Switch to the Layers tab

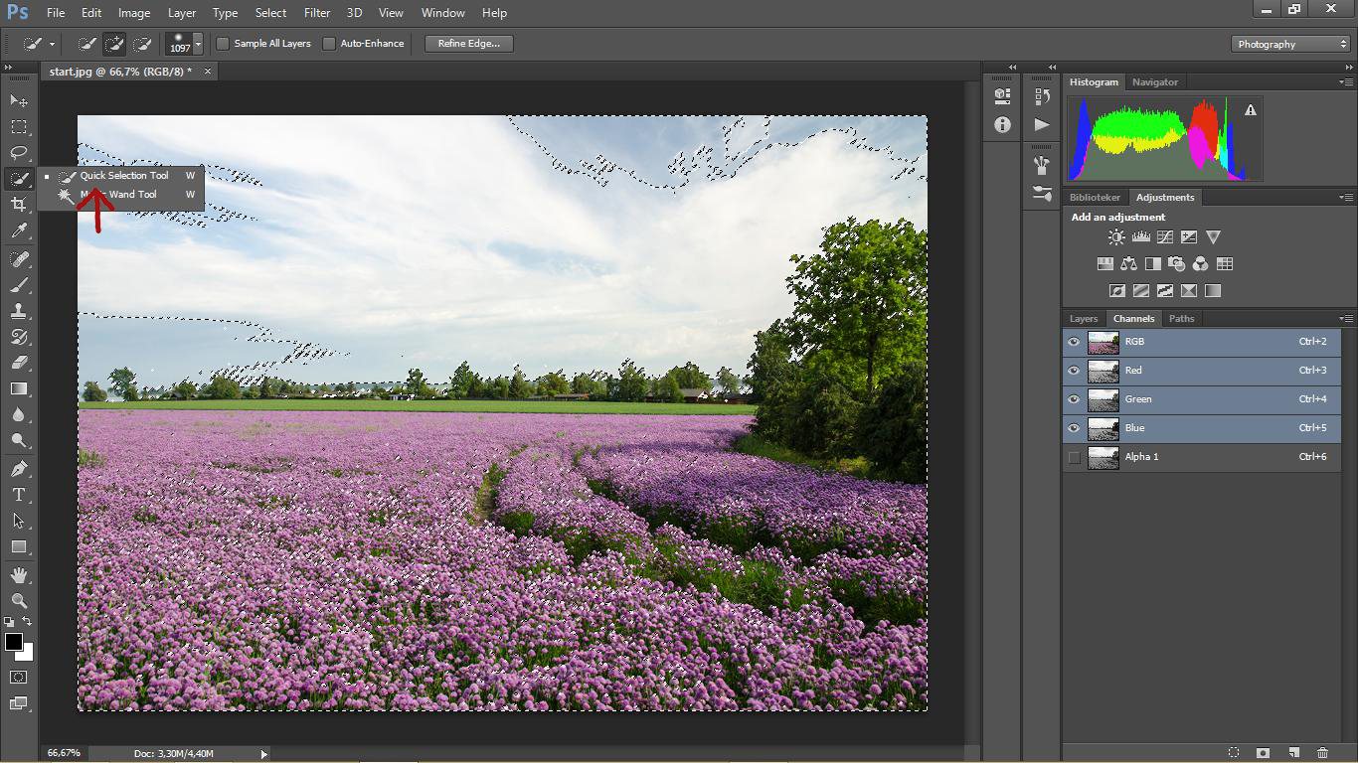pyautogui.click(x=1083, y=319)
